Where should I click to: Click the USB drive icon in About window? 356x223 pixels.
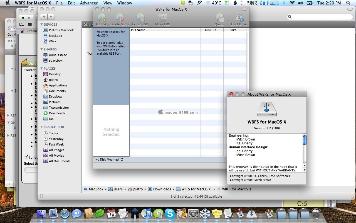pos(267,109)
